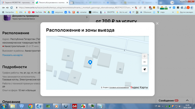Image resolution: width=195 pixels, height=109 pixels.
Task: Open the UAKino bookmark
Action: click(93, 12)
